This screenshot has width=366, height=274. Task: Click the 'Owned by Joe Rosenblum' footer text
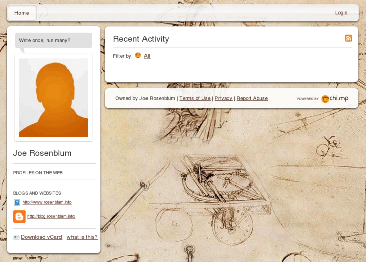(145, 98)
